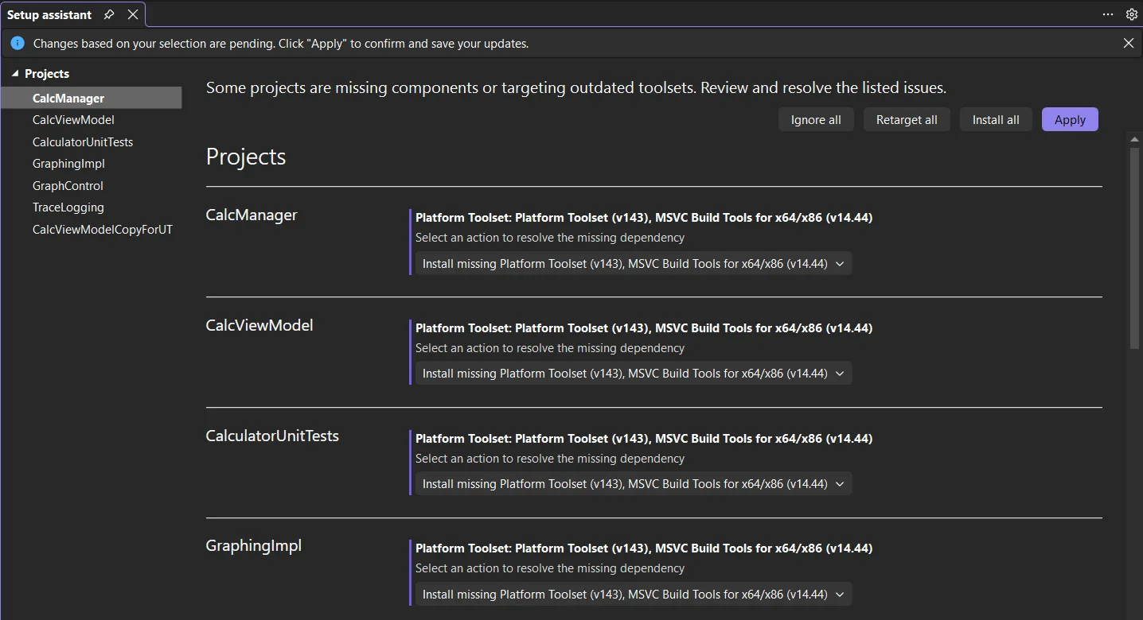Click the blue info icon in notification bar
This screenshot has height=620, width=1143.
pos(18,44)
